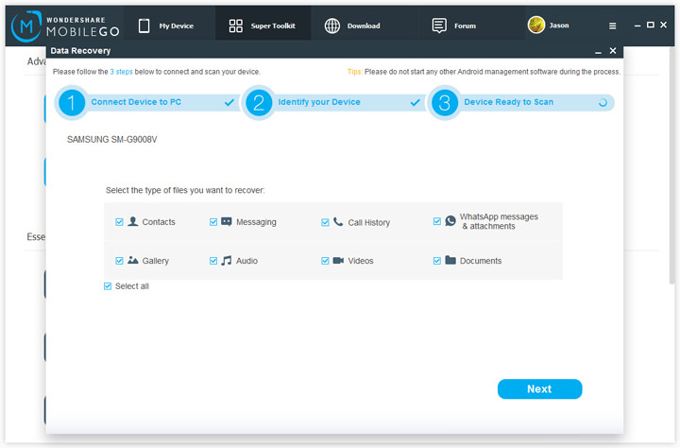
Task: Click the Call History phone icon
Action: pyautogui.click(x=338, y=222)
